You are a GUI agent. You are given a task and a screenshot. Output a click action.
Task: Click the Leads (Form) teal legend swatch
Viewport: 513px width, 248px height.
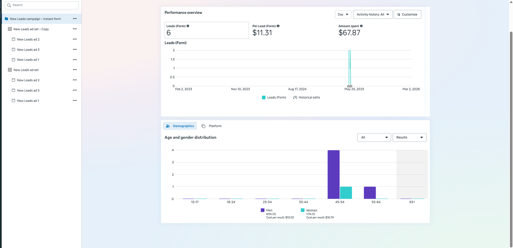[264, 98]
